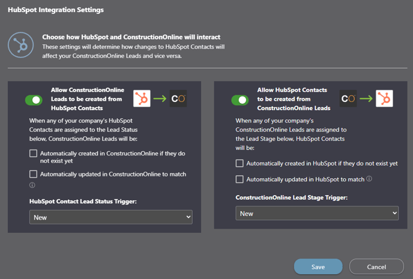Click the HubSpot logo in the header circle
The height and width of the screenshot is (279, 413).
click(21, 45)
